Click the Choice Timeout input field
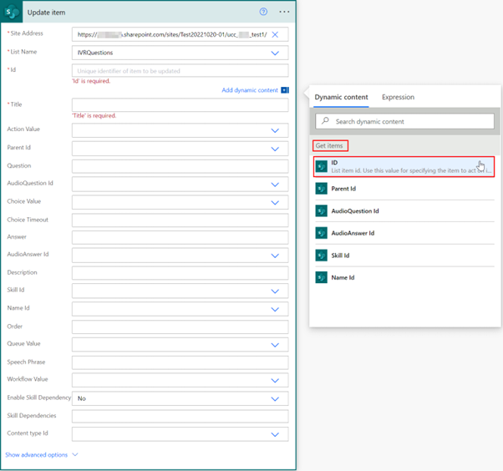Screen dimensions: 503x471 [x=180, y=220]
